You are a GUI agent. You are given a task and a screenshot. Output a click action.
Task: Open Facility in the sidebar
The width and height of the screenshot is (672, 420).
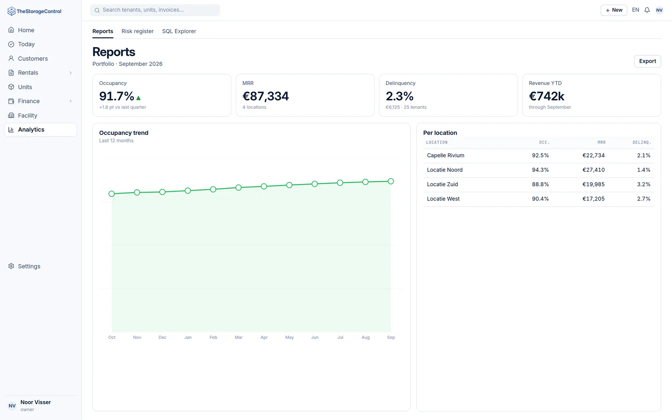pos(40,115)
